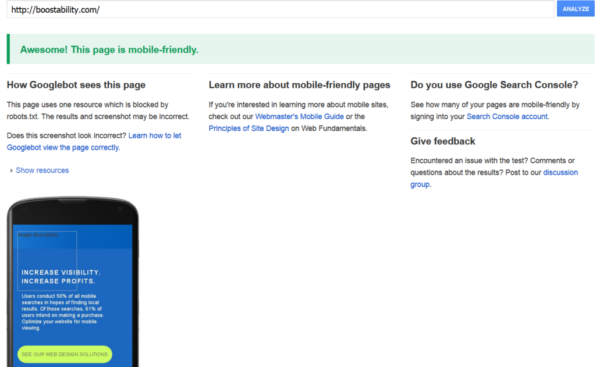This screenshot has height=367, width=596.
Task: Click the 'blocked by robots.txt' paragraph
Action: [98, 111]
